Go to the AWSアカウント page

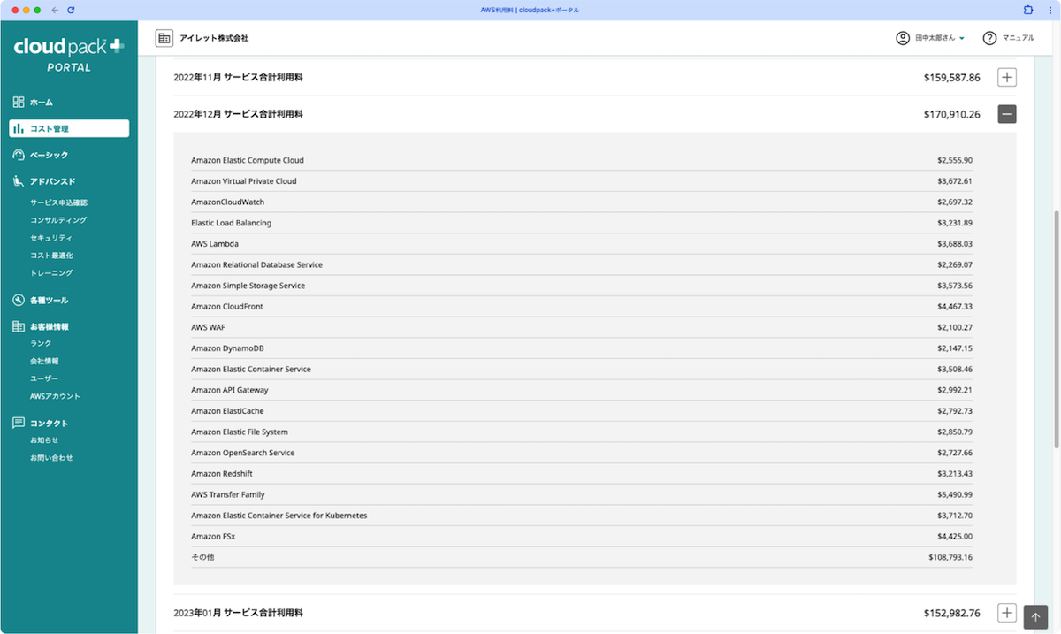click(x=55, y=396)
